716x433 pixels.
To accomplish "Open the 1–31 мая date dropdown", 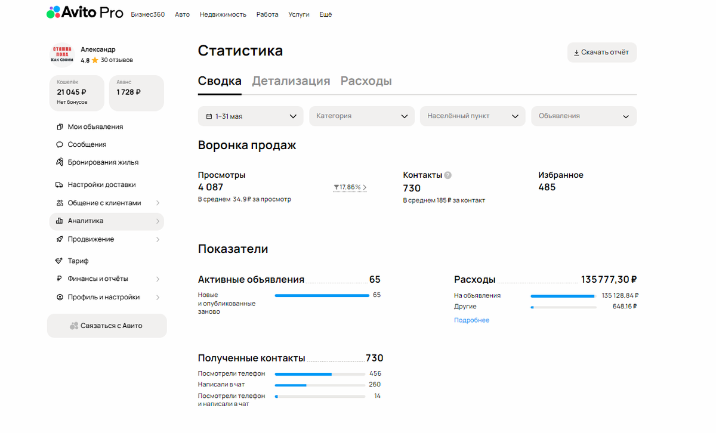I will (x=251, y=116).
